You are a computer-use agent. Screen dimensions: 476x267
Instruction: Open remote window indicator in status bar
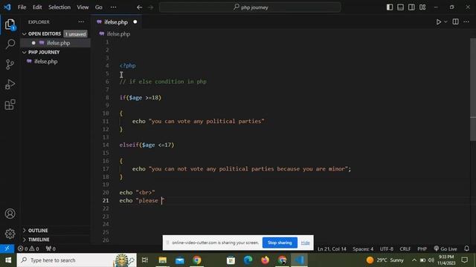pos(7,248)
